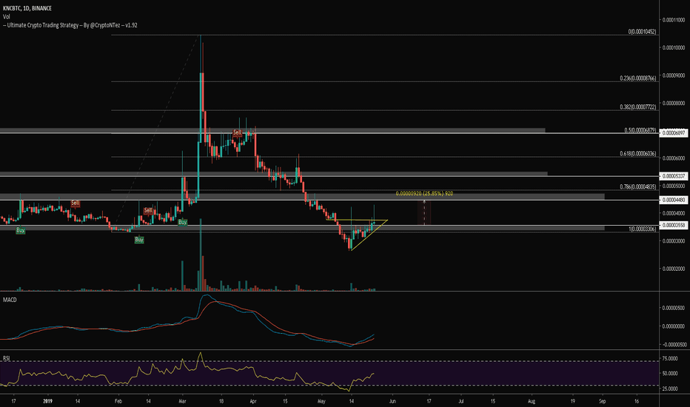690x407 pixels.
Task: Select the RSI pane label
Action: tap(6, 358)
